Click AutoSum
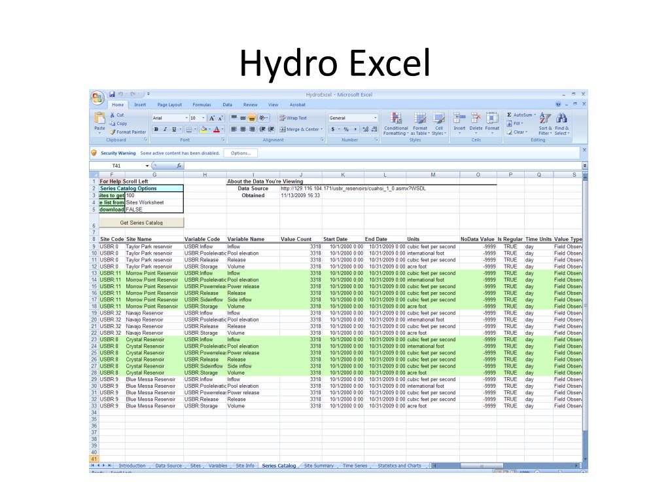670x503 pixels. pos(521,115)
